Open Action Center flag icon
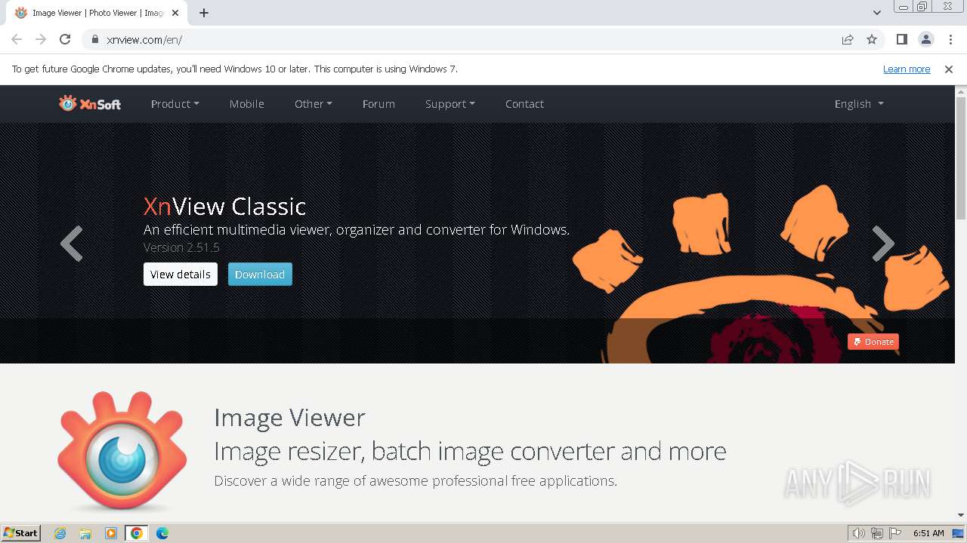 click(895, 533)
